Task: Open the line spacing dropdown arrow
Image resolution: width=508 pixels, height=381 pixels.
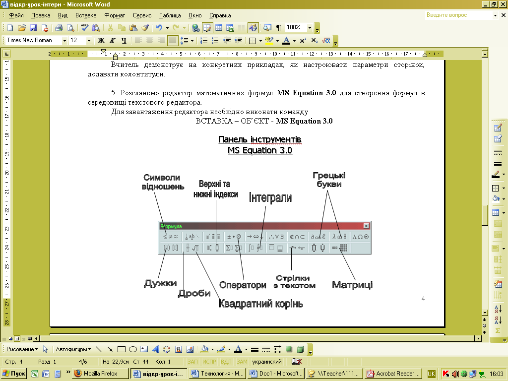Action: tap(192, 41)
